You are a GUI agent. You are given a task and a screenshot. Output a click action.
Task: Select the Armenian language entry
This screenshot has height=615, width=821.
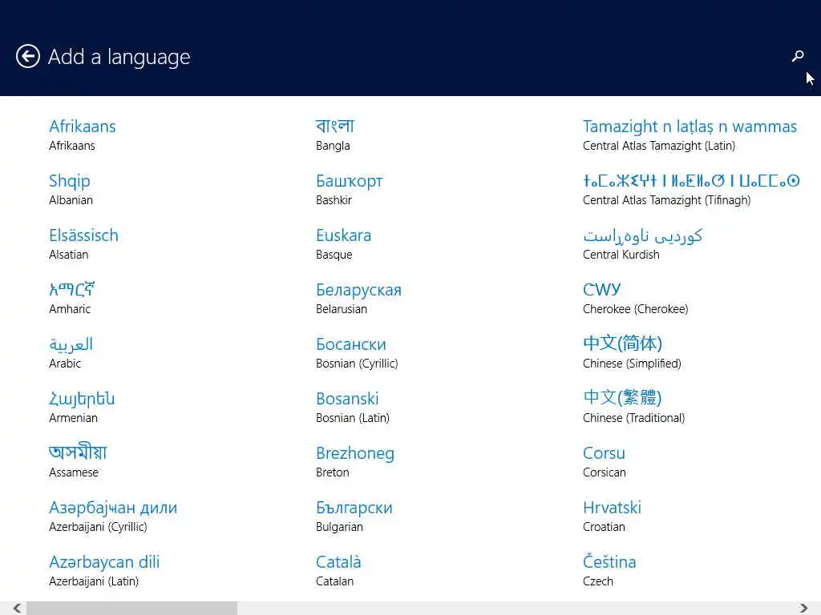pyautogui.click(x=82, y=407)
